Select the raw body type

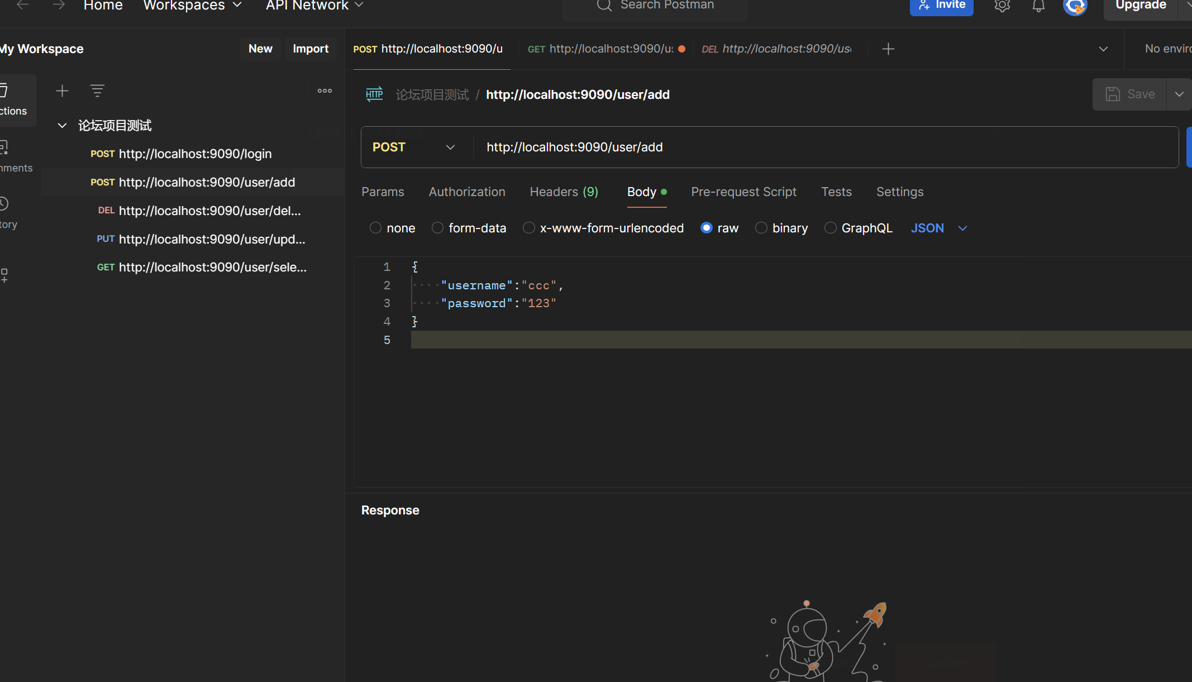pos(707,228)
